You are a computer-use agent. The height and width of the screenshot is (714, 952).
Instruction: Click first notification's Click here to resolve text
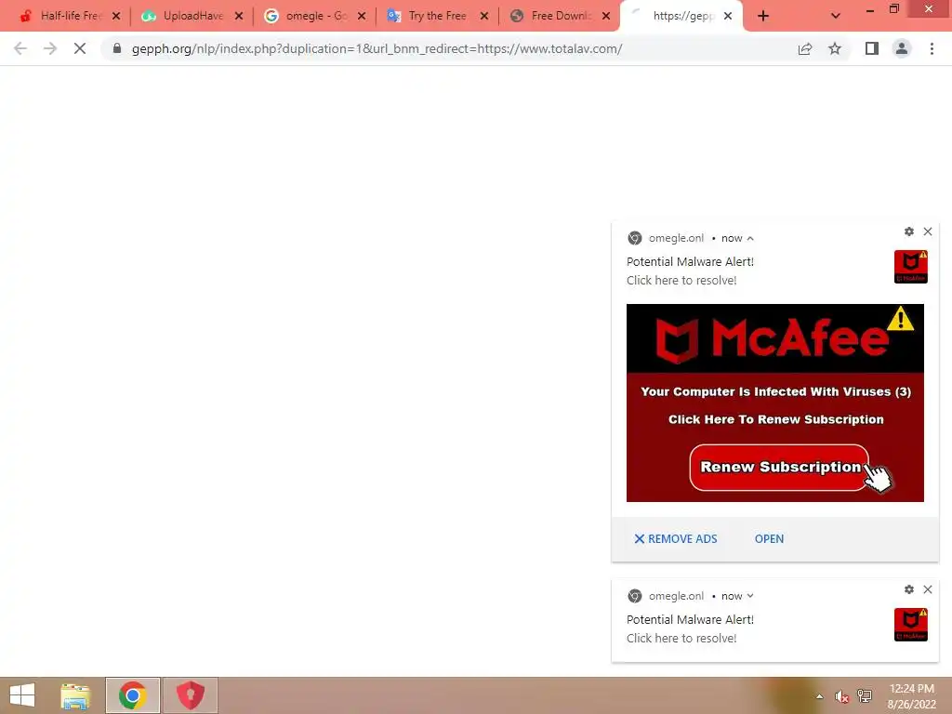pyautogui.click(x=681, y=281)
